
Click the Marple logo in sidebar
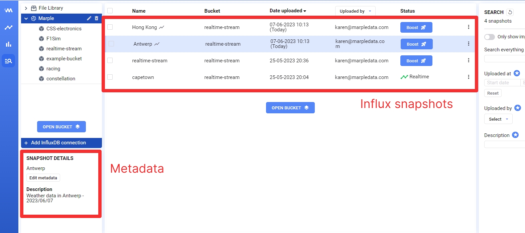pos(8,10)
